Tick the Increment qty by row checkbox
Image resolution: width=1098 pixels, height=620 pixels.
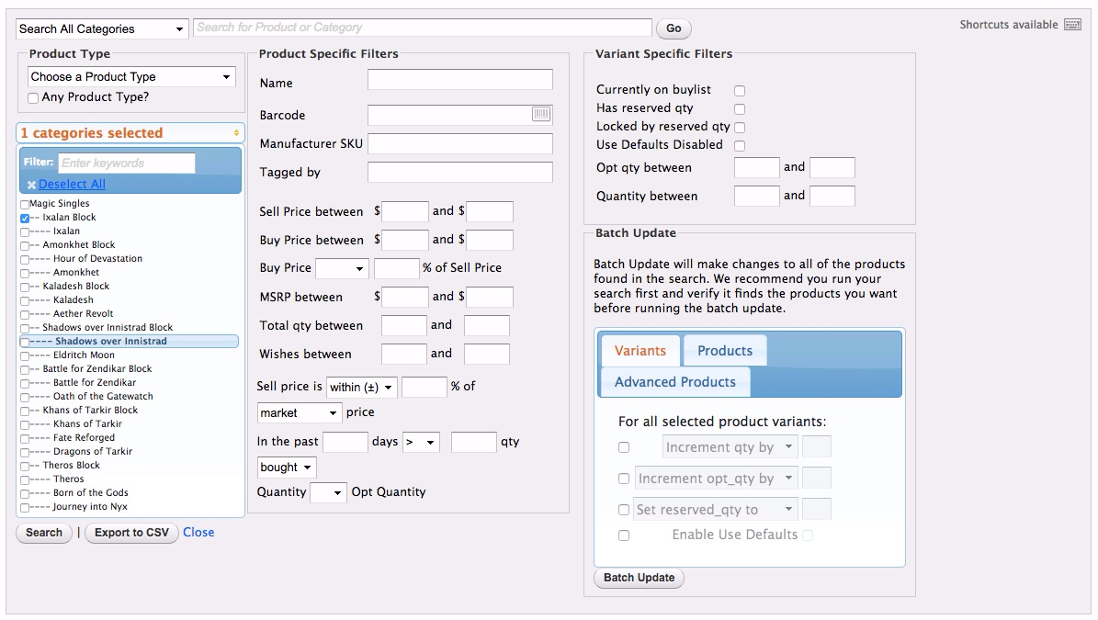[624, 447]
